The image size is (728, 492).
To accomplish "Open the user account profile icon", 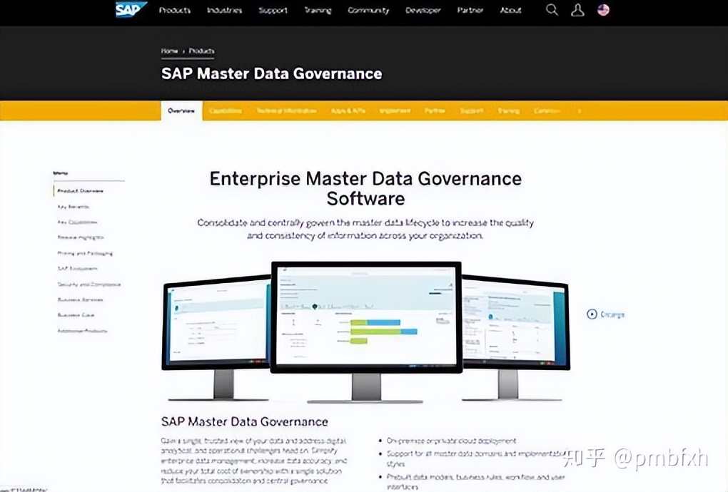I will 577,10.
